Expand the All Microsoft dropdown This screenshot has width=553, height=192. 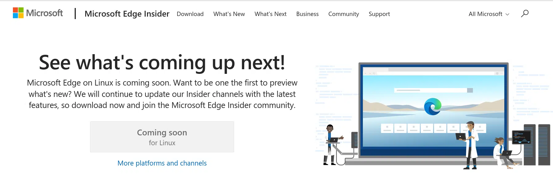(489, 14)
